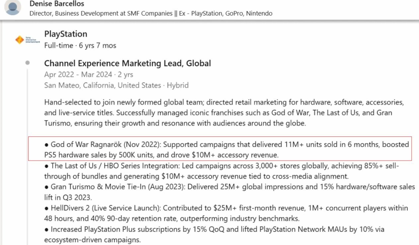Click the Gran Turismo & Movie Tie-In bullet
The image size is (419, 245).
point(229,192)
